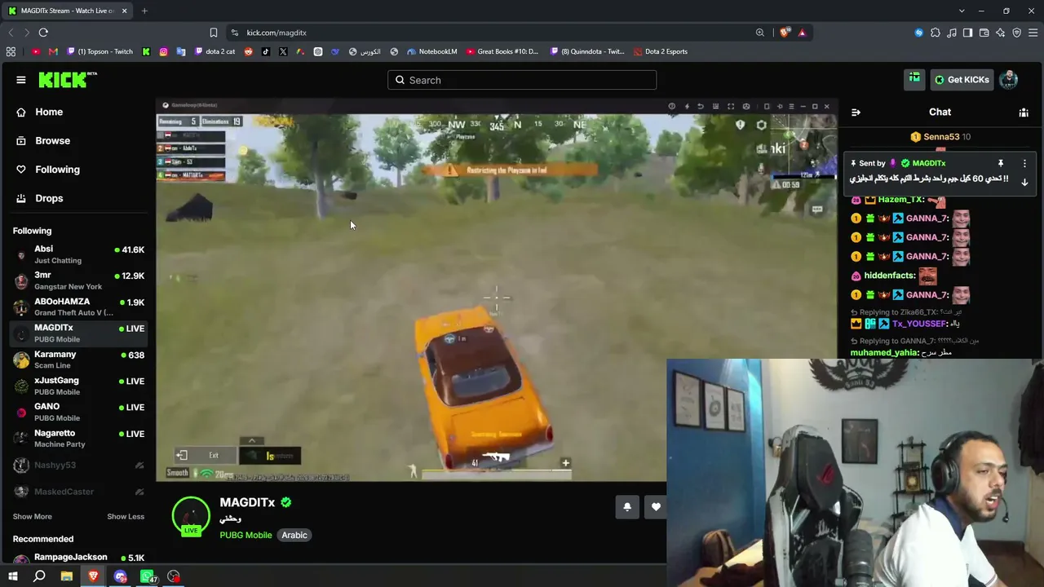Click the MAGDITx name in pinned message
Image resolution: width=1044 pixels, height=587 pixels.
pos(928,163)
